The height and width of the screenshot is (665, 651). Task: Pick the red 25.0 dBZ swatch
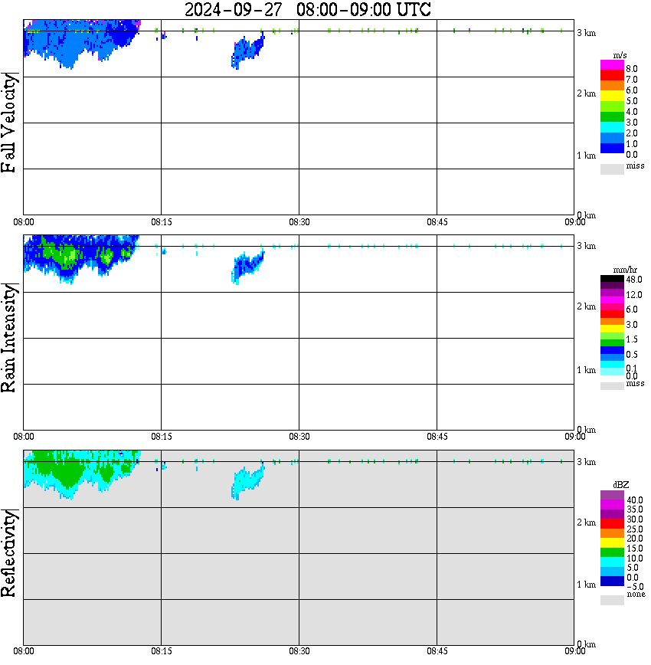point(612,523)
